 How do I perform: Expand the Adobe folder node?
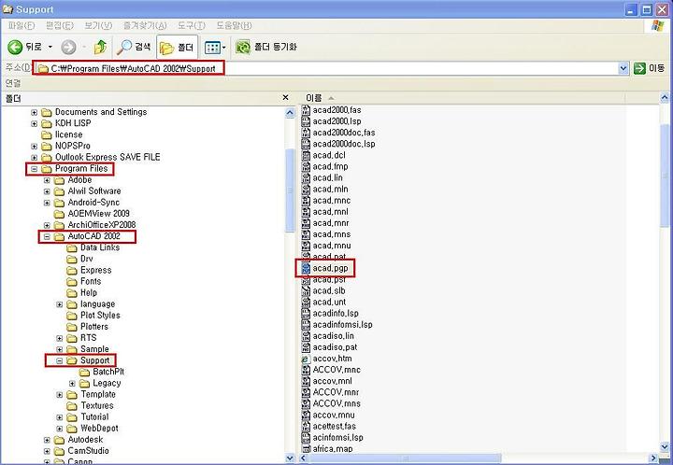pos(47,180)
